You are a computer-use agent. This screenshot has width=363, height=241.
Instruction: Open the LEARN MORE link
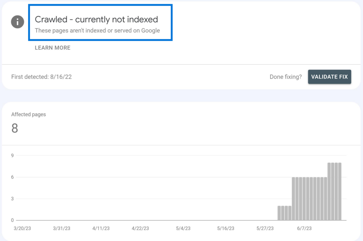pyautogui.click(x=52, y=48)
